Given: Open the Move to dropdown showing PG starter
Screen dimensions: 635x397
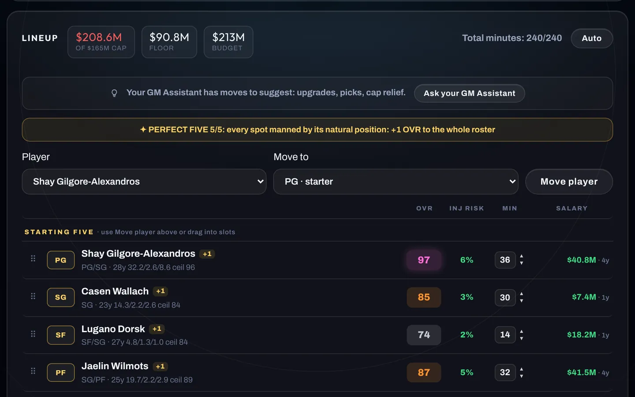Looking at the screenshot, I should pos(396,182).
